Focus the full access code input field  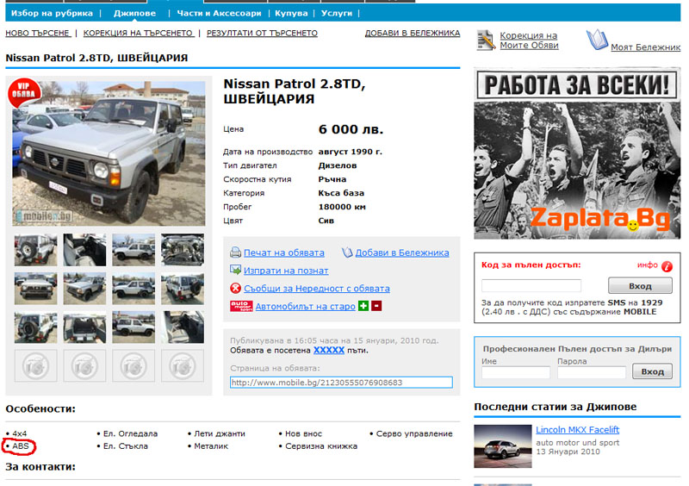click(x=531, y=286)
